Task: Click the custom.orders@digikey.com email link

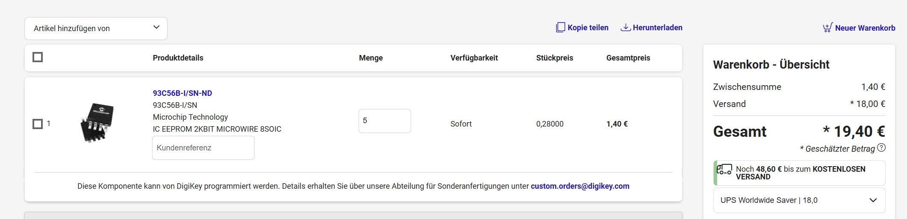Action: [x=580, y=186]
